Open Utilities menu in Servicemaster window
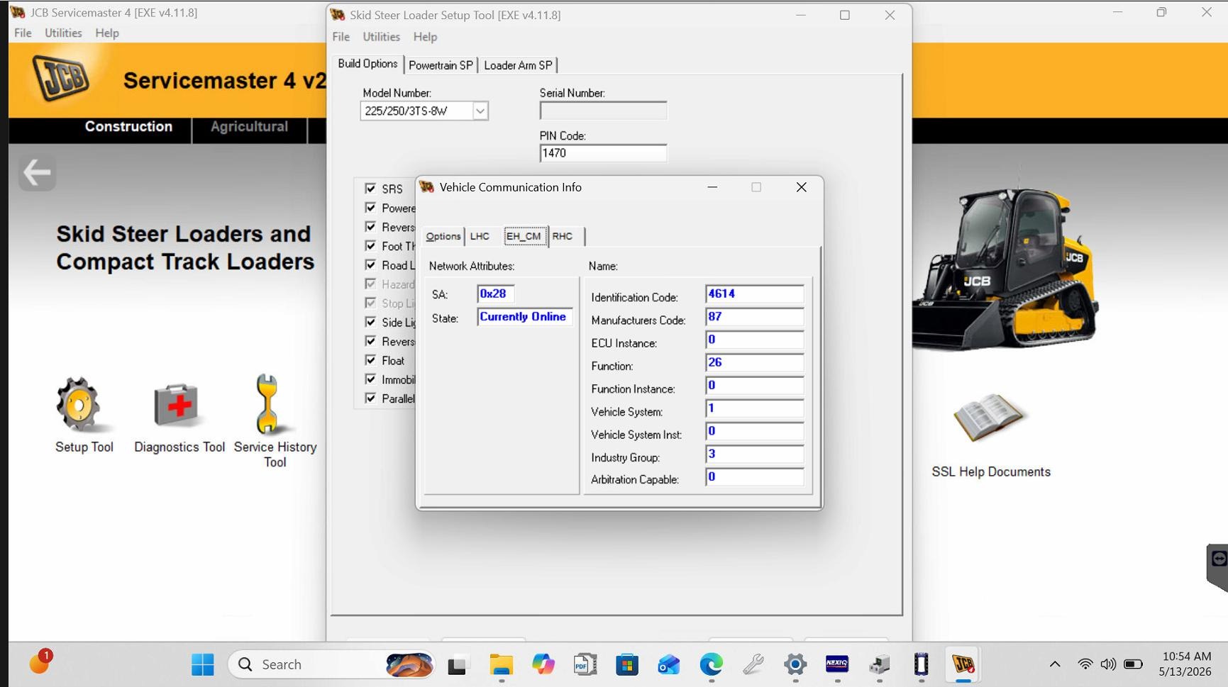 coord(63,33)
